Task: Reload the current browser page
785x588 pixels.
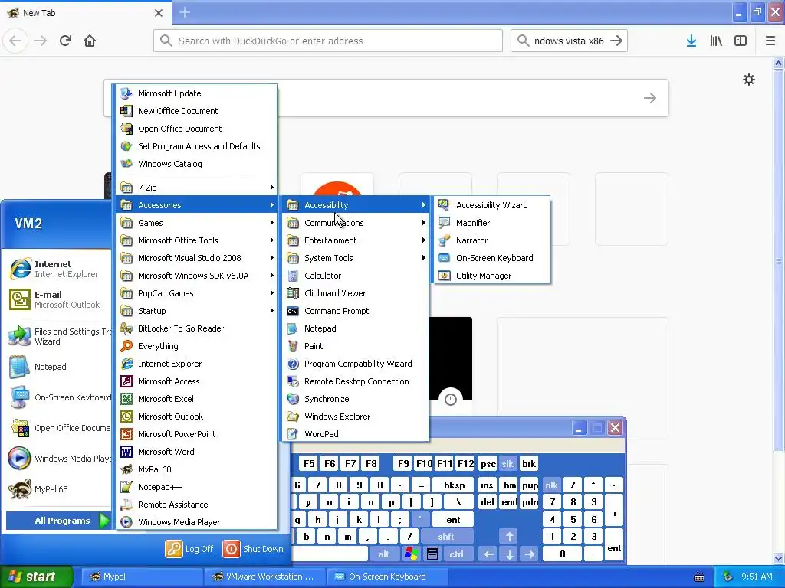Action: pyautogui.click(x=65, y=41)
